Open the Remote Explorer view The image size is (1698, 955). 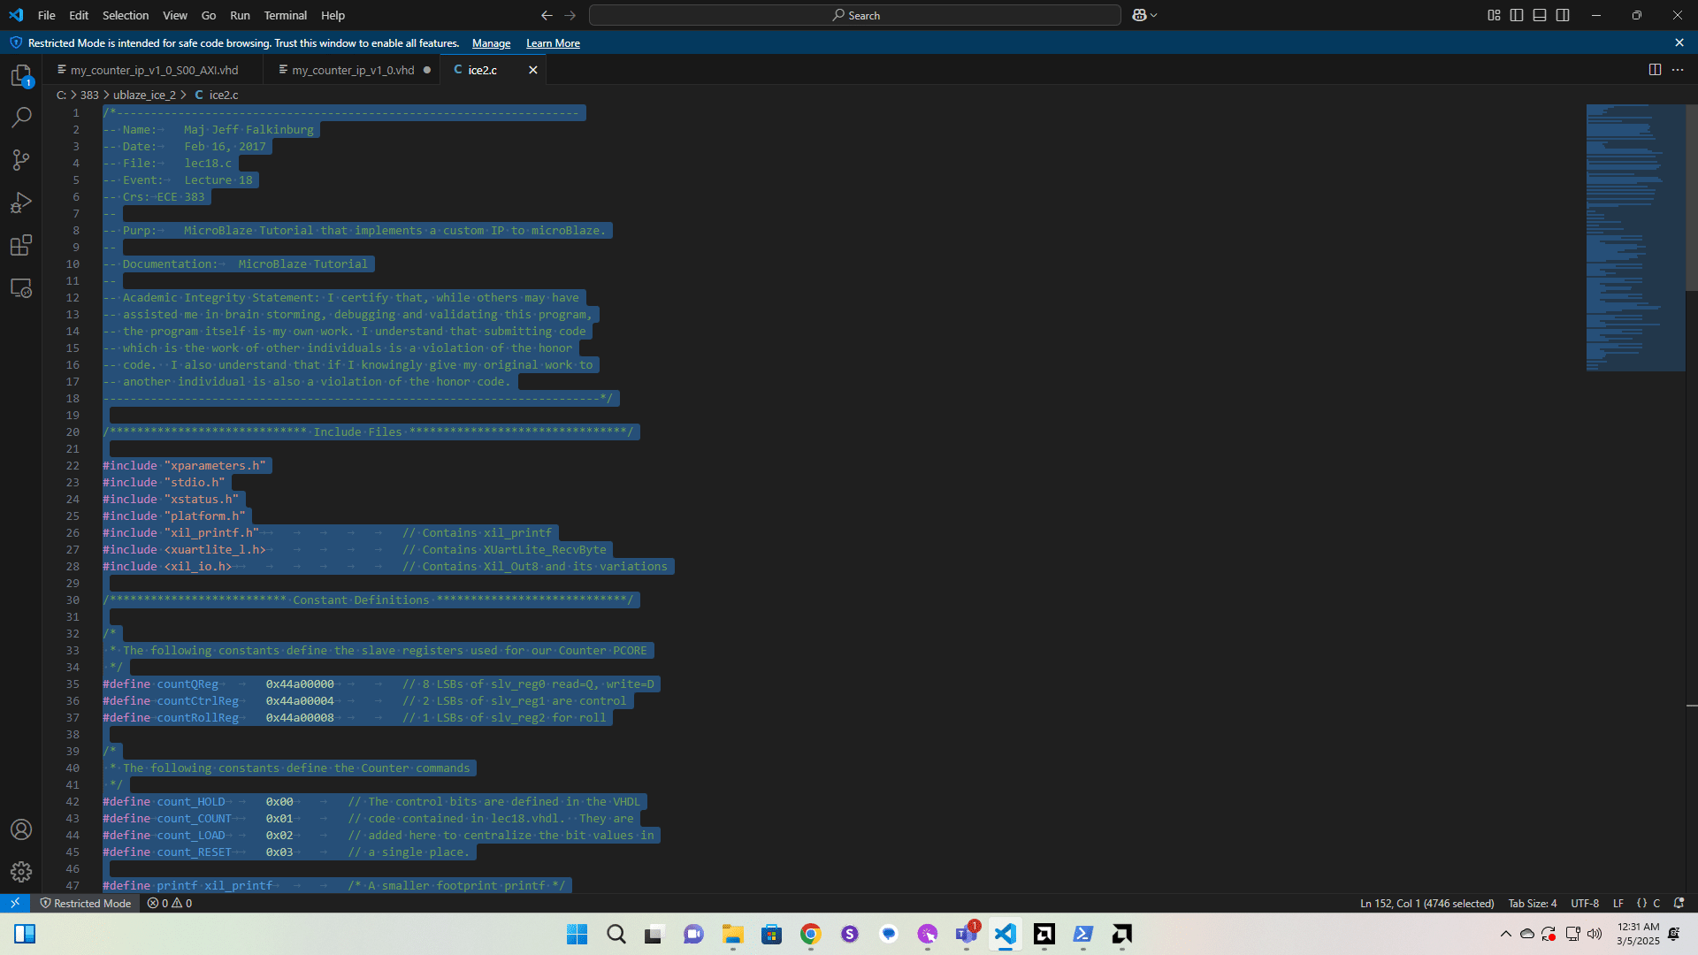coord(21,288)
